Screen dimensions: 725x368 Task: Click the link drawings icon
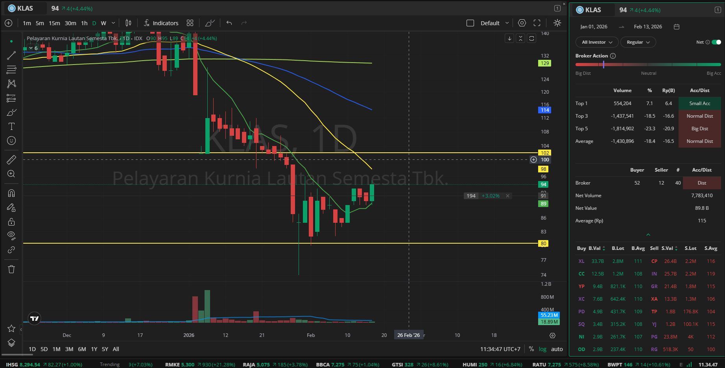tap(11, 250)
